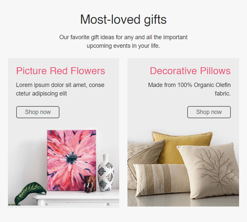Select the Most-loved gifts heading

pos(123,19)
